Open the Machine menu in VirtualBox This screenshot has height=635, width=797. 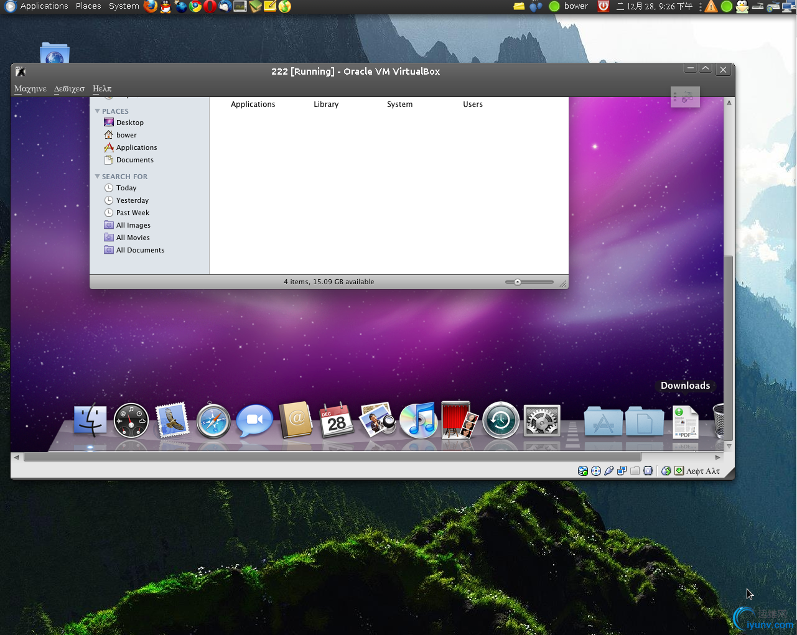[x=30, y=88]
